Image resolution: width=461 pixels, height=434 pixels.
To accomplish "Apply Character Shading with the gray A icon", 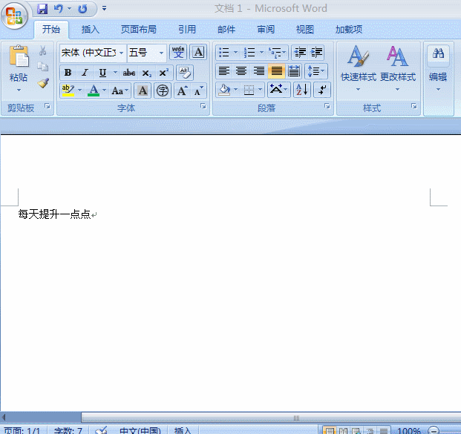I will tap(143, 91).
